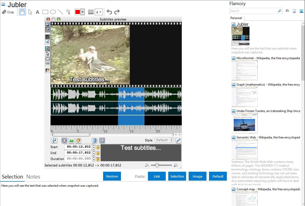Image resolution: width=305 pixels, height=206 pixels.
Task: Edit style with the pencil icon
Action: tap(178, 140)
